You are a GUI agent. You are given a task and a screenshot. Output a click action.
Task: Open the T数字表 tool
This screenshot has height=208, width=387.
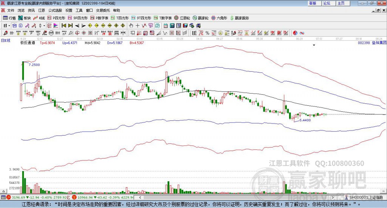[163, 18]
